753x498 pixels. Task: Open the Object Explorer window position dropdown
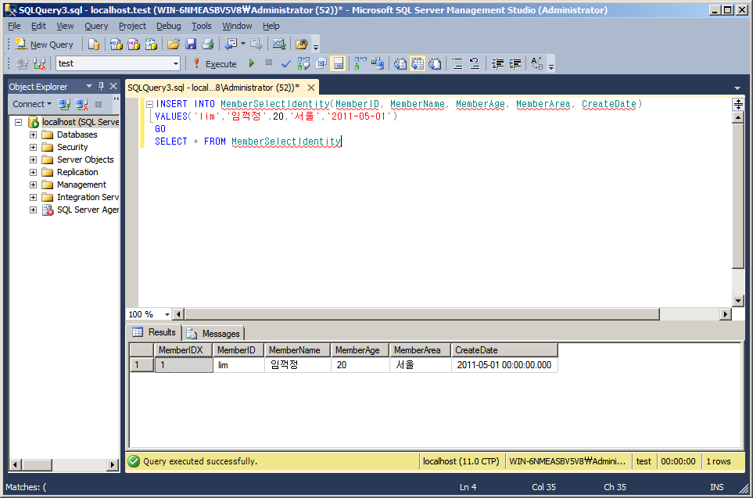pyautogui.click(x=89, y=87)
